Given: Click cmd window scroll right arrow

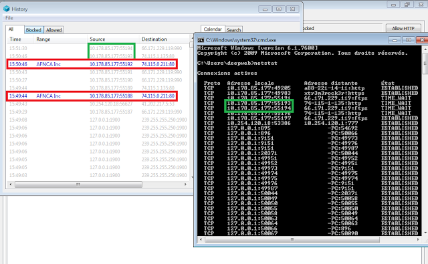Looking at the screenshot, I should 418,239.
